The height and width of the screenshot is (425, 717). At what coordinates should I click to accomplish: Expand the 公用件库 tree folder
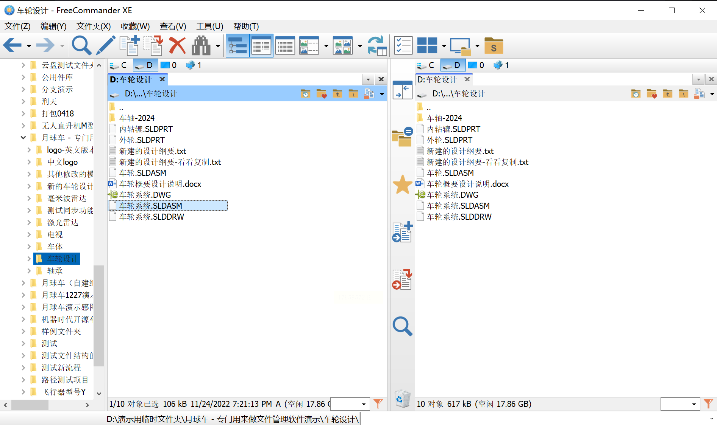(x=23, y=77)
